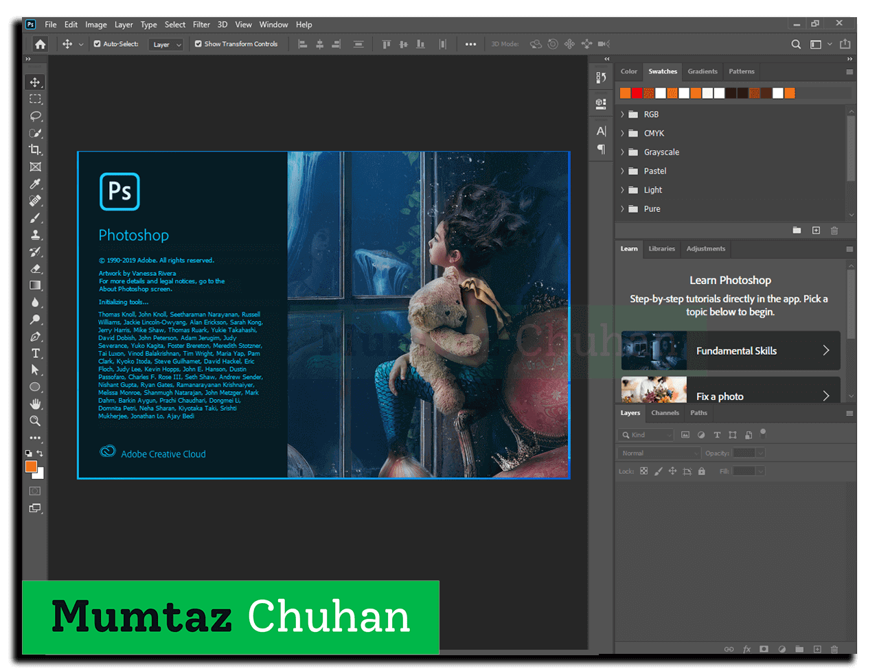Select the Lasso tool
879x671 pixels.
coord(36,116)
